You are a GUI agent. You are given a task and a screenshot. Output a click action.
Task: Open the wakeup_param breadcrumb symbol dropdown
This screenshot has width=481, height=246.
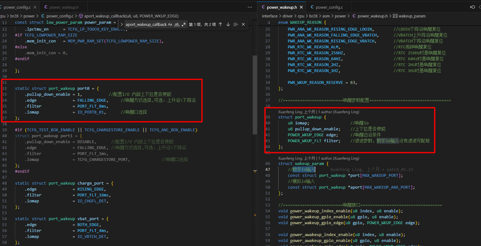412,16
